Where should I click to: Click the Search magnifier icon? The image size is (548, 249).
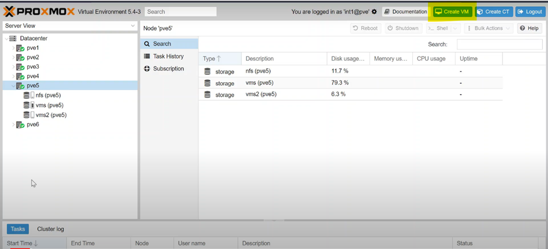pyautogui.click(x=147, y=44)
